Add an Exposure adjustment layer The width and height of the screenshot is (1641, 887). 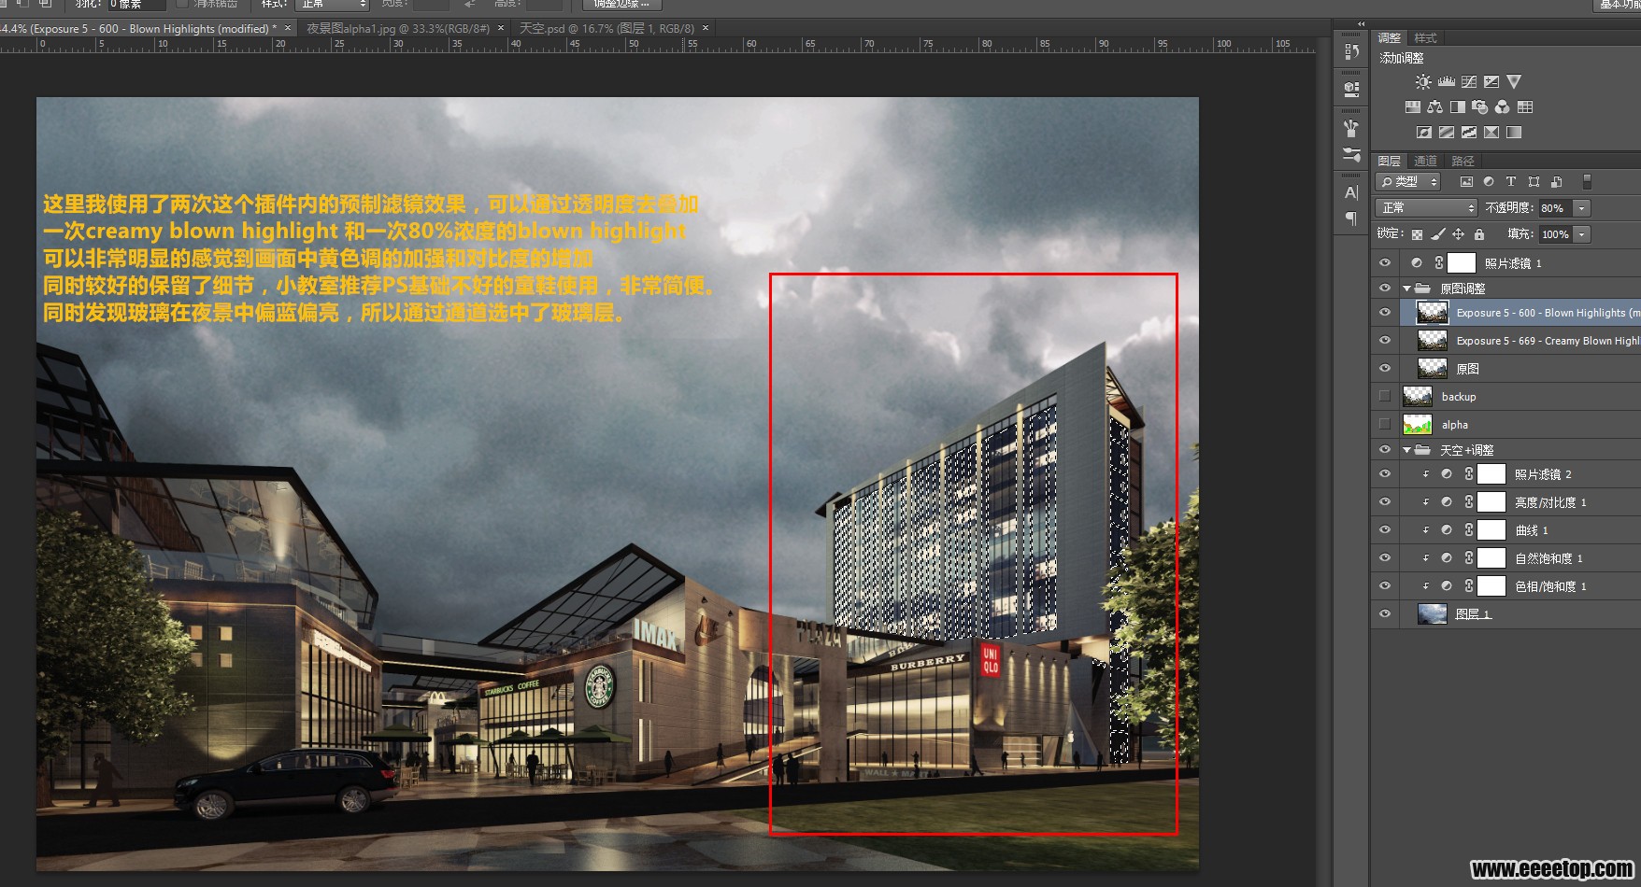click(1491, 82)
